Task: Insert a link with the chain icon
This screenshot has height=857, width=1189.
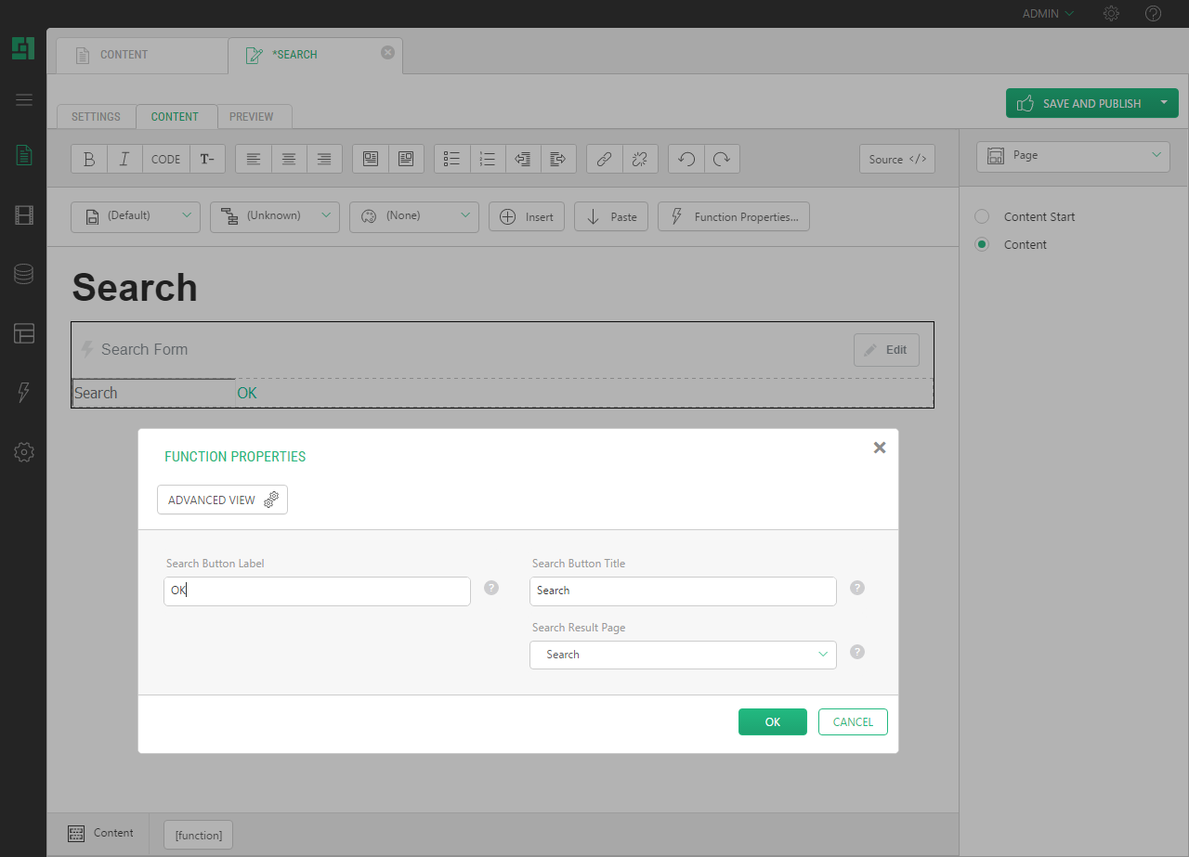Action: coord(604,159)
